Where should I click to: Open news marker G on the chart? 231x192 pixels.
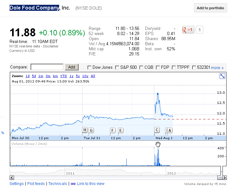click(91, 130)
